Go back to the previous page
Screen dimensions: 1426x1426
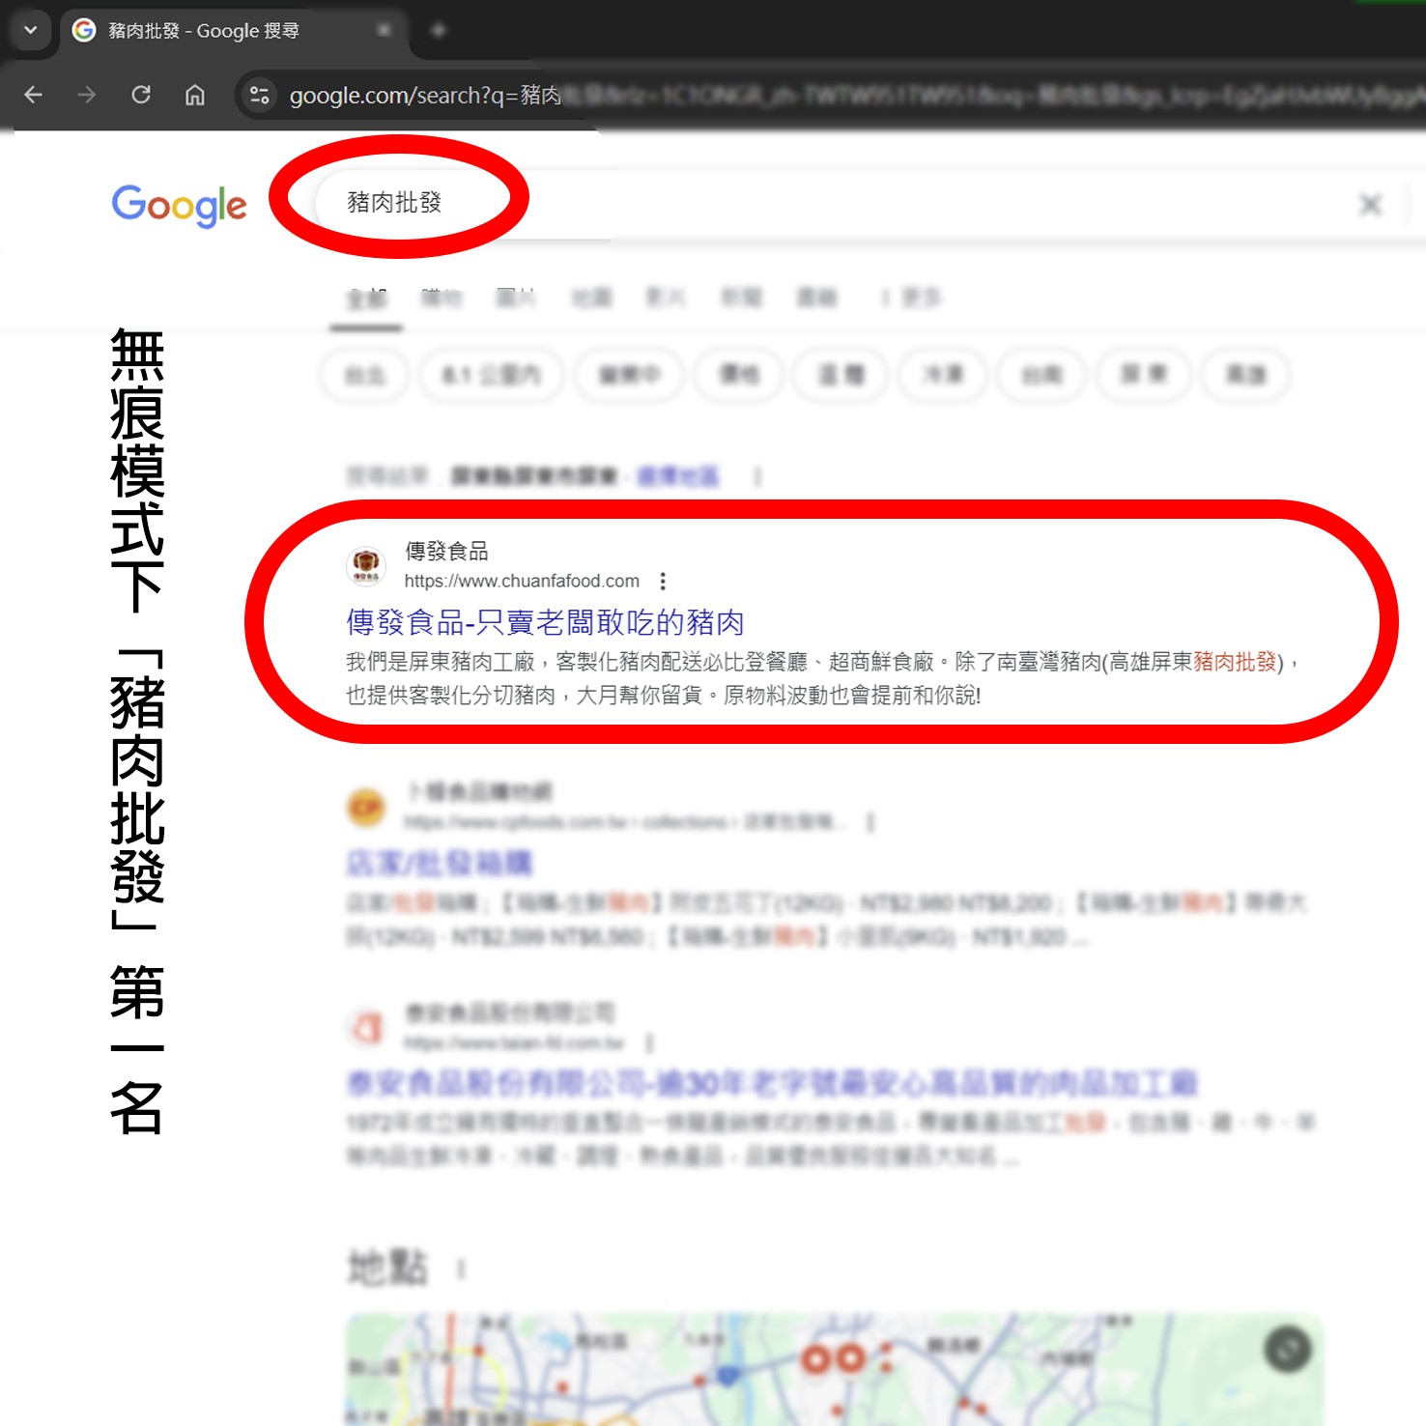(x=34, y=95)
